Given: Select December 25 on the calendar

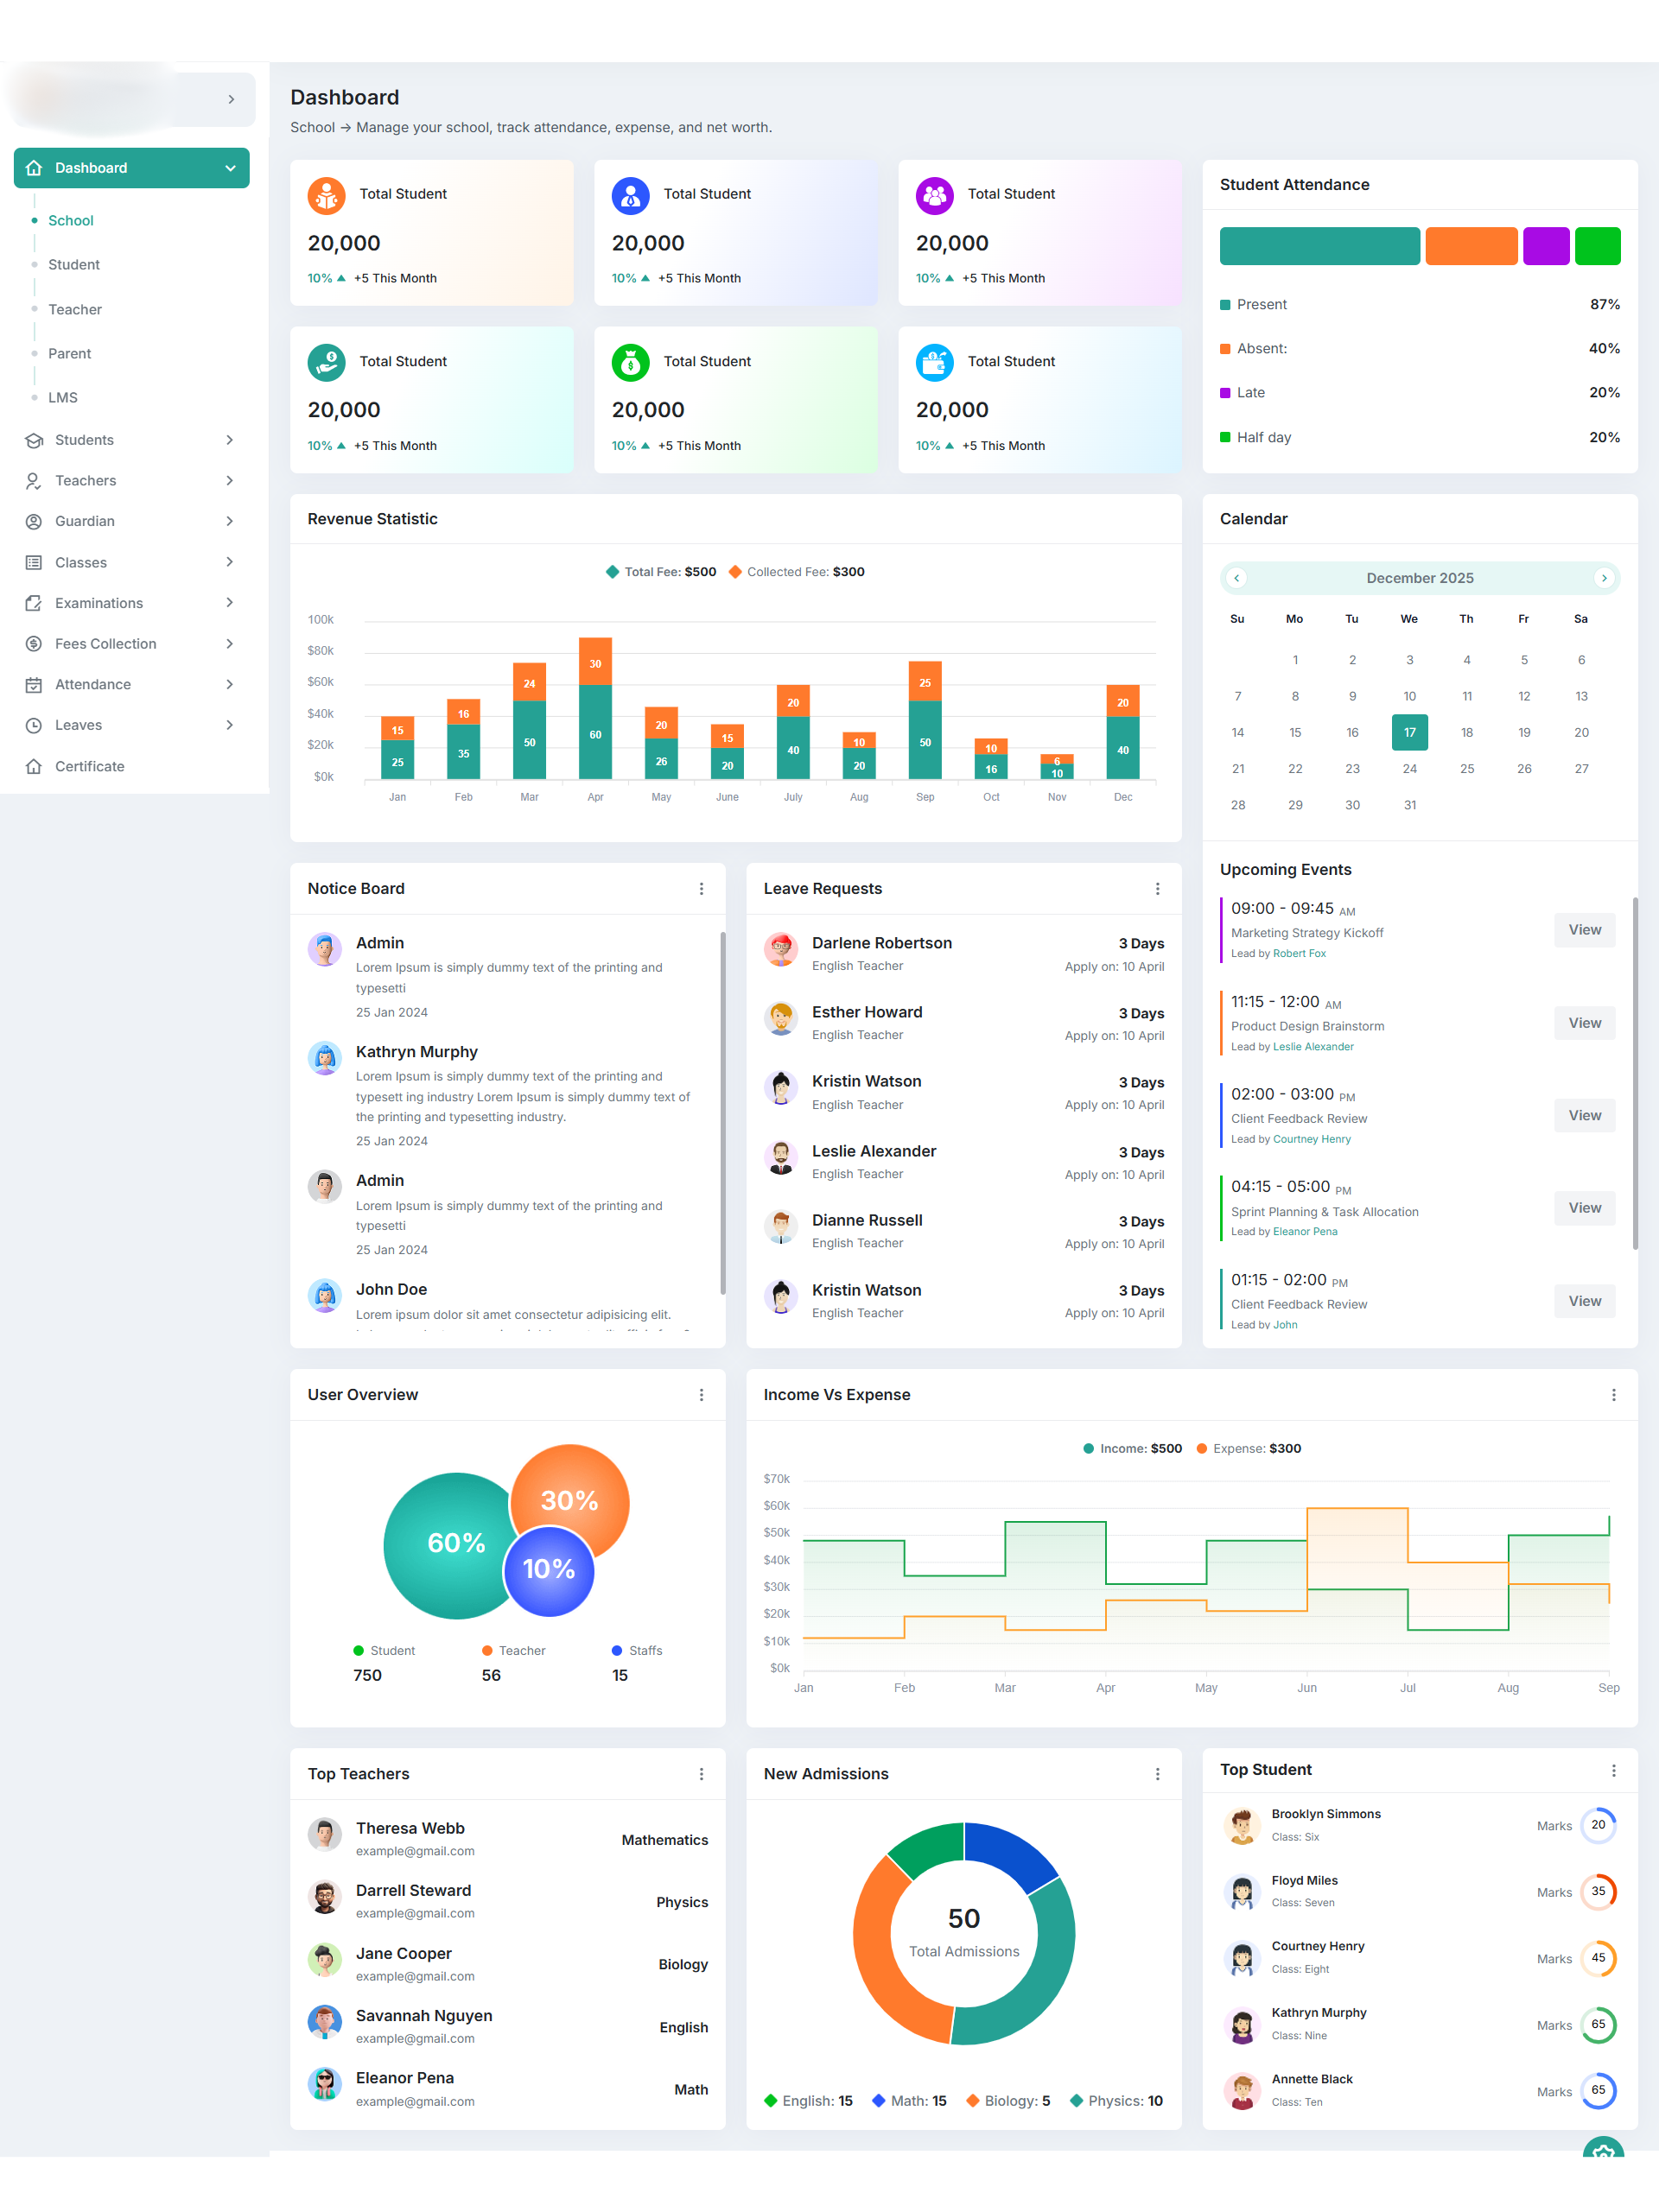Looking at the screenshot, I should point(1467,768).
